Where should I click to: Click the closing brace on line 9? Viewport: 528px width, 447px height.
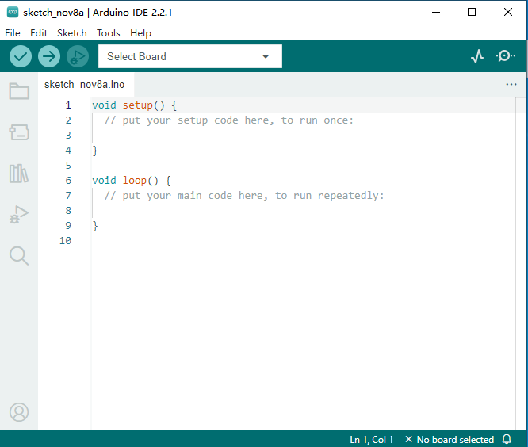pos(95,226)
